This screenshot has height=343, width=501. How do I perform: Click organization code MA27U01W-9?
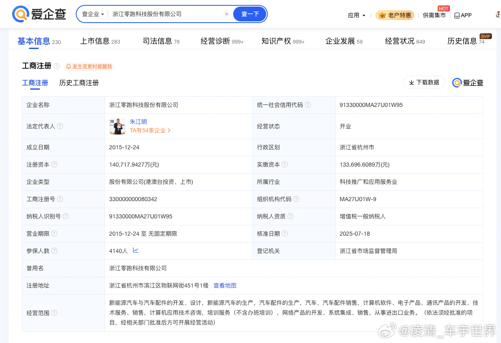click(358, 199)
